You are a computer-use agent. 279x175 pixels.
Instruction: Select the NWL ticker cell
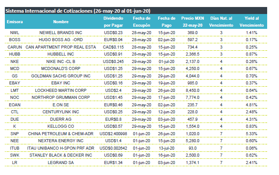pyautogui.click(x=14, y=33)
